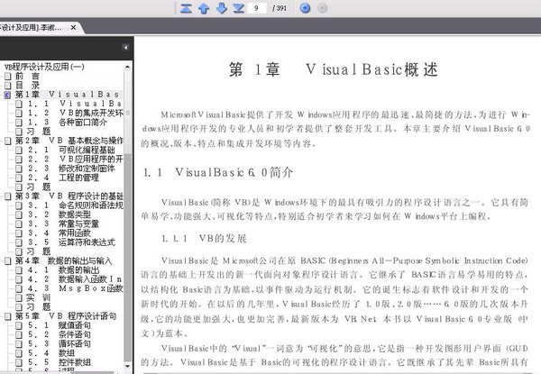Open bookmark 1.2 VB的集成开发环
This screenshot has width=541, height=374.
coord(75,113)
